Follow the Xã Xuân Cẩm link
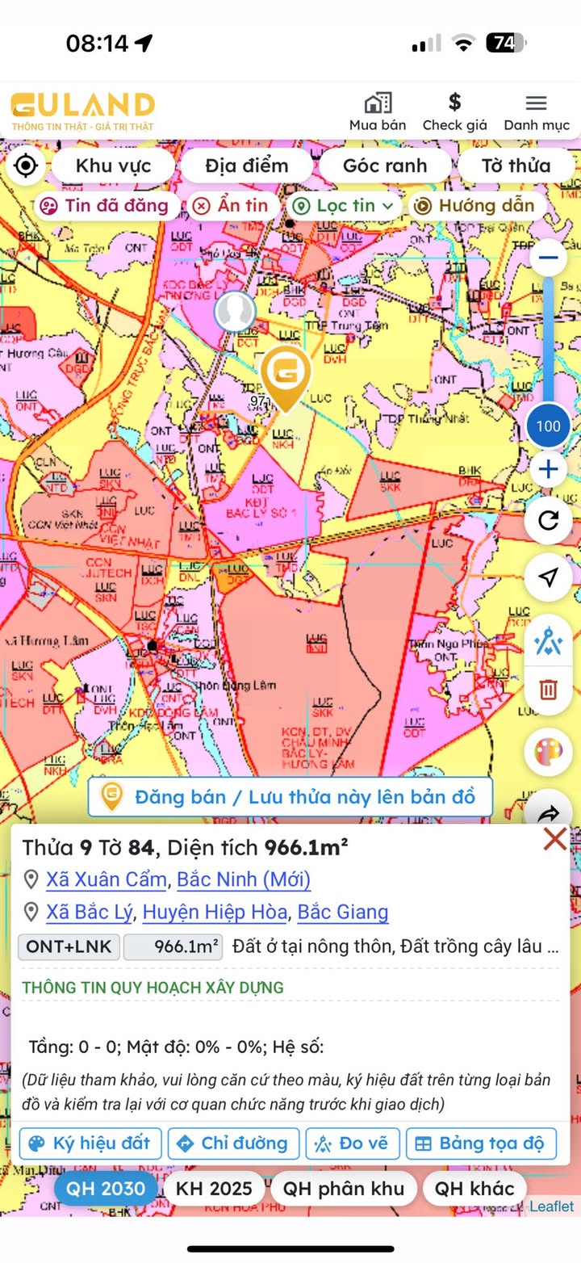Viewport: 581px width, 1263px height. point(107,879)
